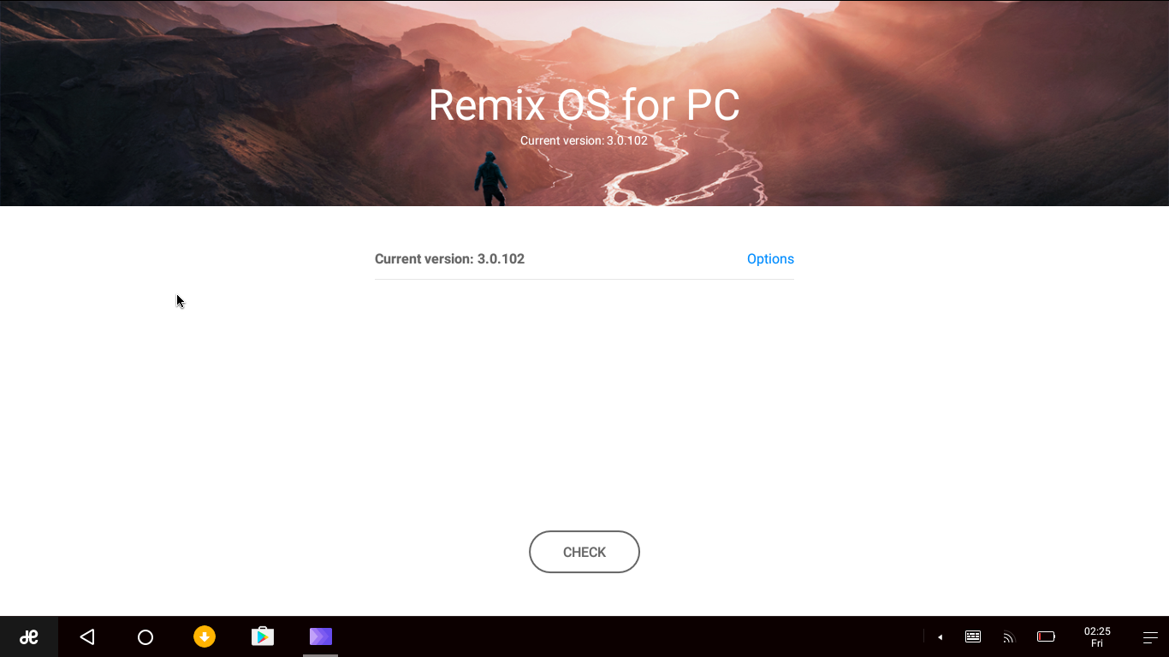Open the keyboard input method icon
Screen dimensions: 1169x657
pyautogui.click(x=973, y=636)
